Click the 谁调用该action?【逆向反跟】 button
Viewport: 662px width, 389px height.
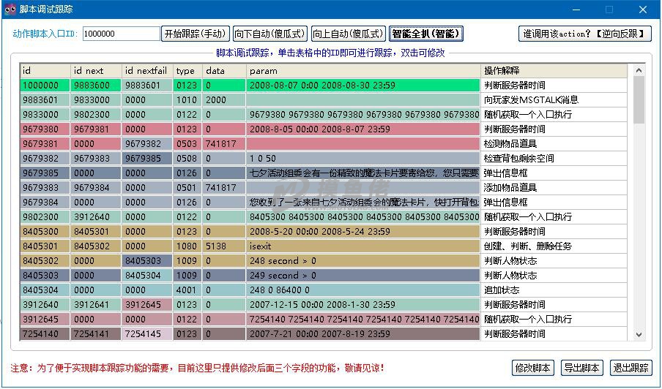(x=585, y=34)
